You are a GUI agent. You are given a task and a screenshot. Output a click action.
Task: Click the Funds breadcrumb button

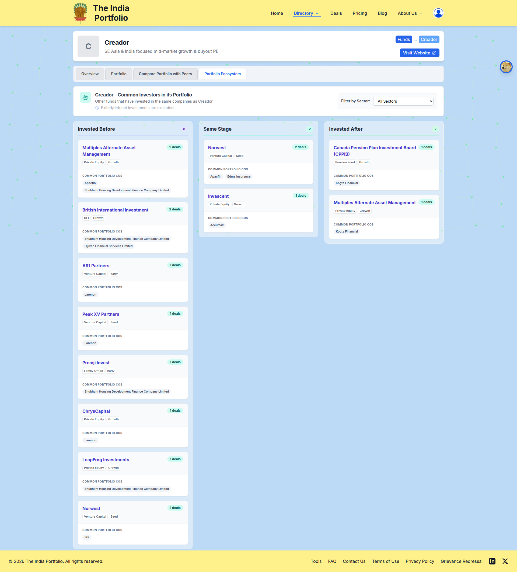[404, 39]
